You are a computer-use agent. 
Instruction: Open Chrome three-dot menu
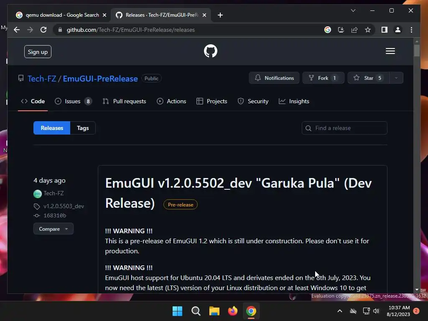[411, 30]
